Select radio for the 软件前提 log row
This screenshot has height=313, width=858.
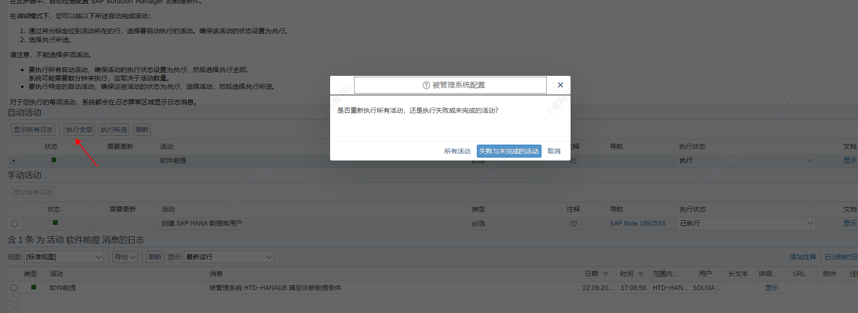click(14, 288)
